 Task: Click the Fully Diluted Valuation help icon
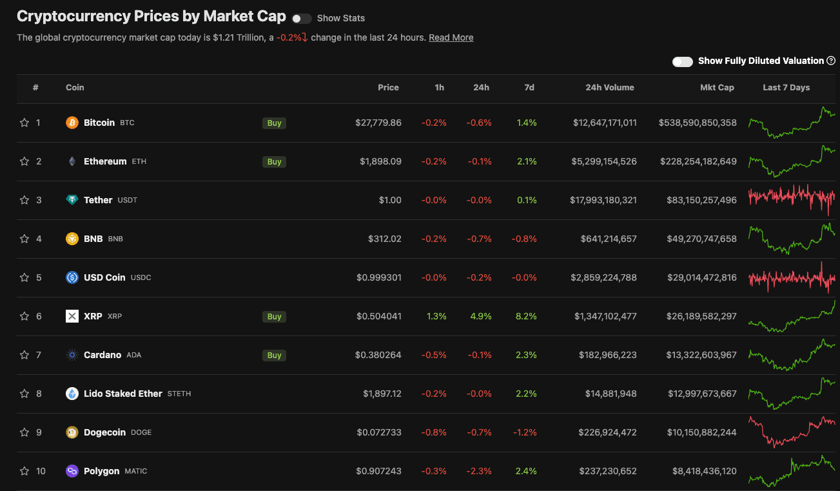point(831,61)
